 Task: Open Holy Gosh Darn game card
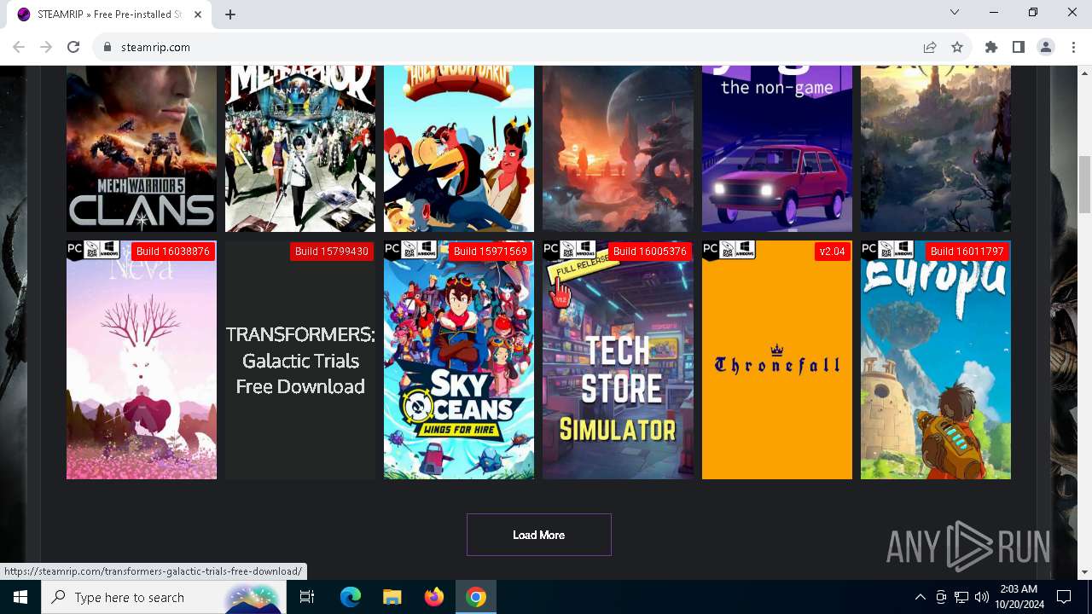click(x=459, y=148)
